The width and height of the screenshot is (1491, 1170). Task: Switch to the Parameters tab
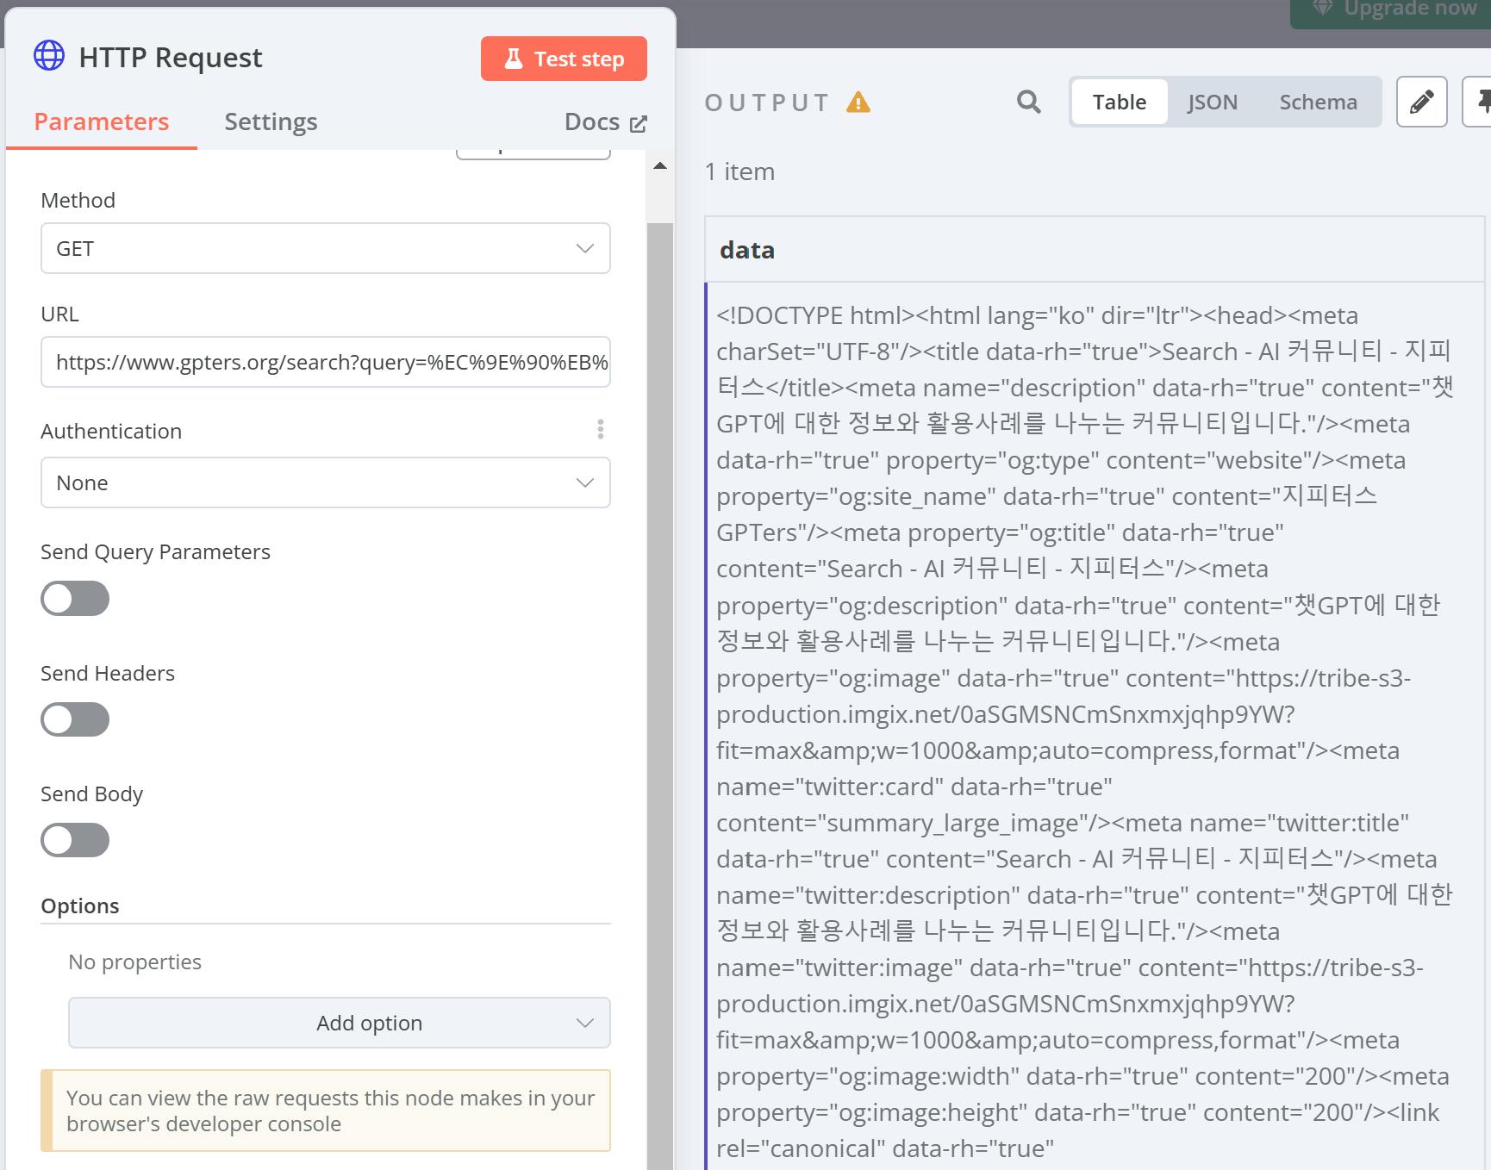(102, 121)
